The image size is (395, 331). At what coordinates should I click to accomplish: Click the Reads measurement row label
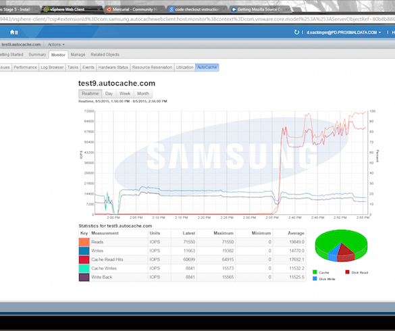pos(97,242)
